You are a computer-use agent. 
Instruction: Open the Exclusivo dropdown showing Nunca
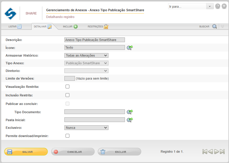(x=86, y=128)
